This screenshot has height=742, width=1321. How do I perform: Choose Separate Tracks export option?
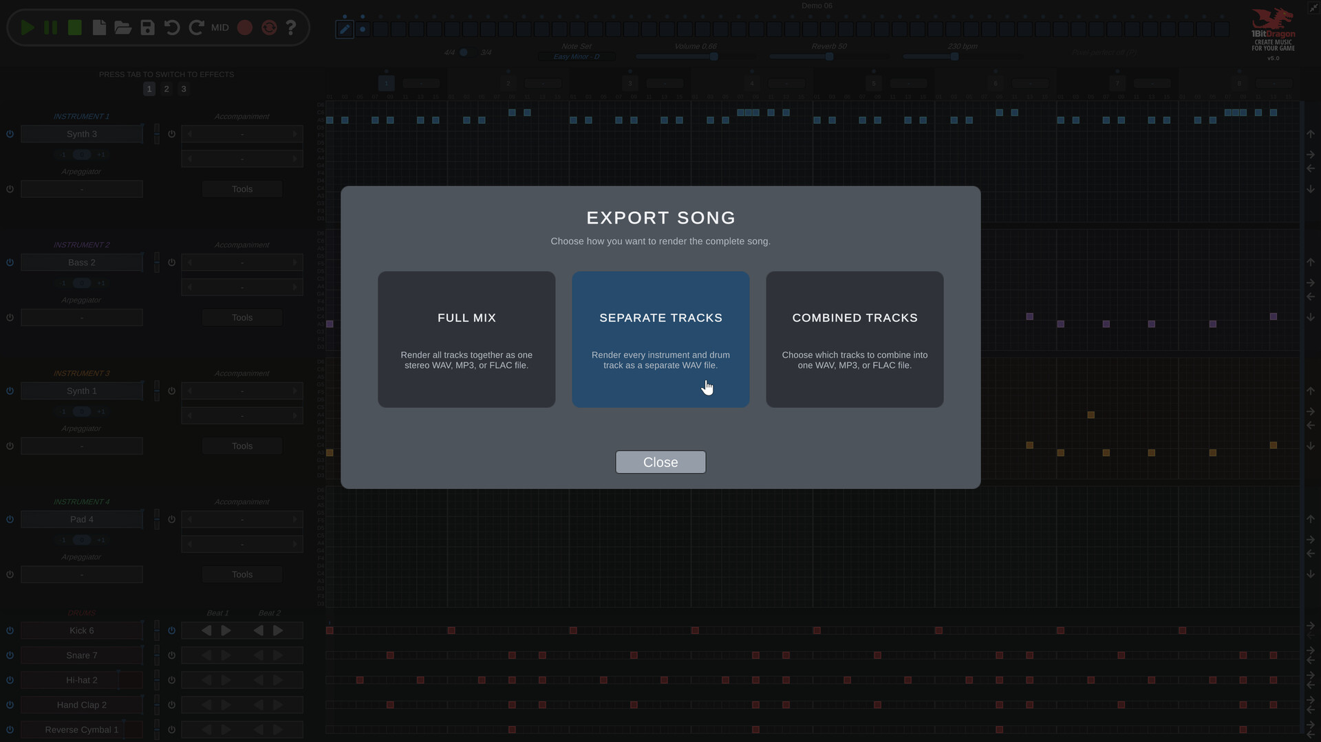660,339
